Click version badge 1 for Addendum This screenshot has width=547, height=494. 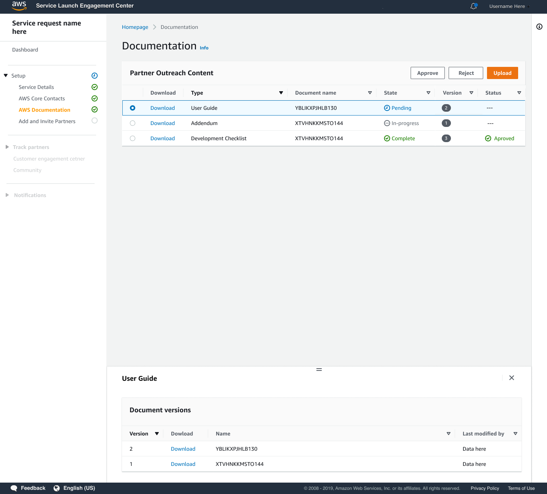click(x=446, y=123)
